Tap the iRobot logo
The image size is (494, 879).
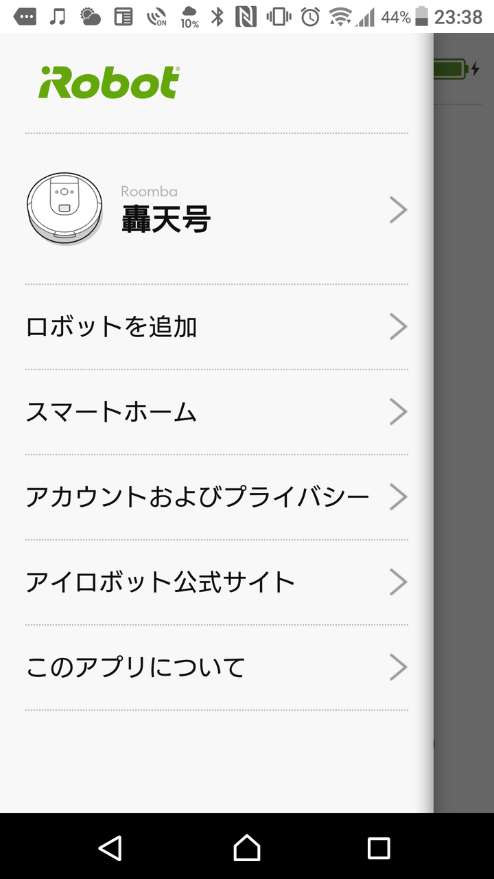[109, 83]
